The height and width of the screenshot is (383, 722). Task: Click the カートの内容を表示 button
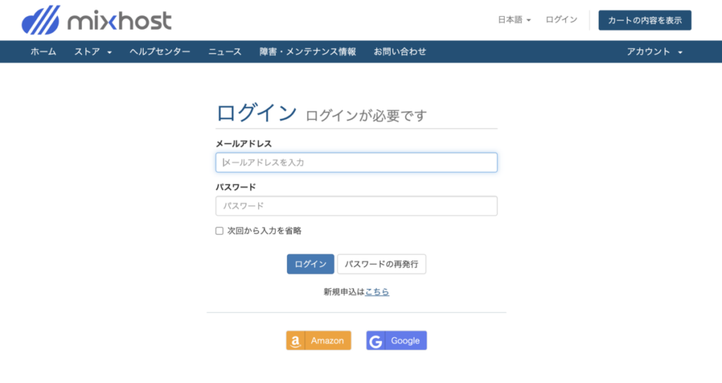[x=644, y=20]
